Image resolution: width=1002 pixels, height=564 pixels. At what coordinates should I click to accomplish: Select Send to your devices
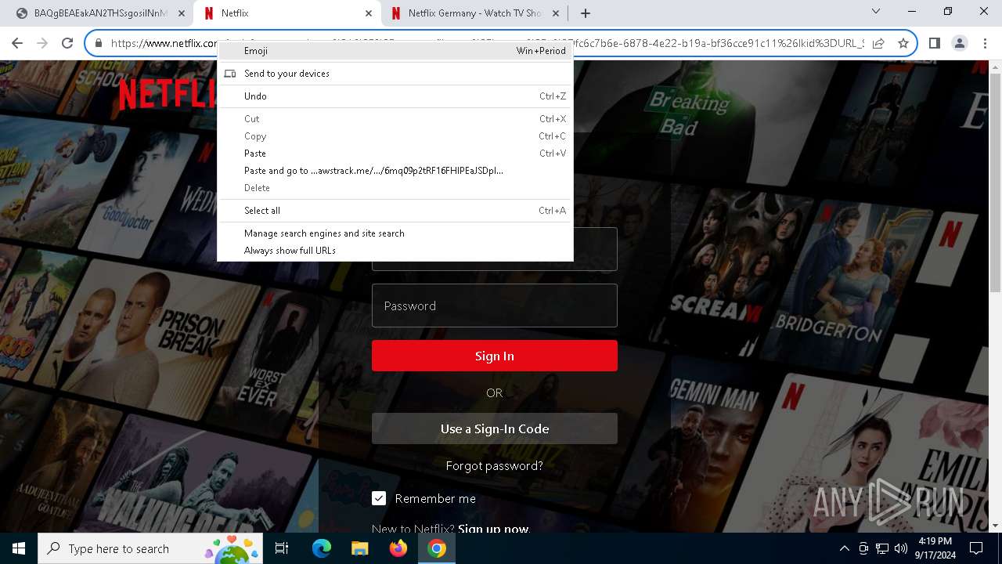pyautogui.click(x=395, y=74)
